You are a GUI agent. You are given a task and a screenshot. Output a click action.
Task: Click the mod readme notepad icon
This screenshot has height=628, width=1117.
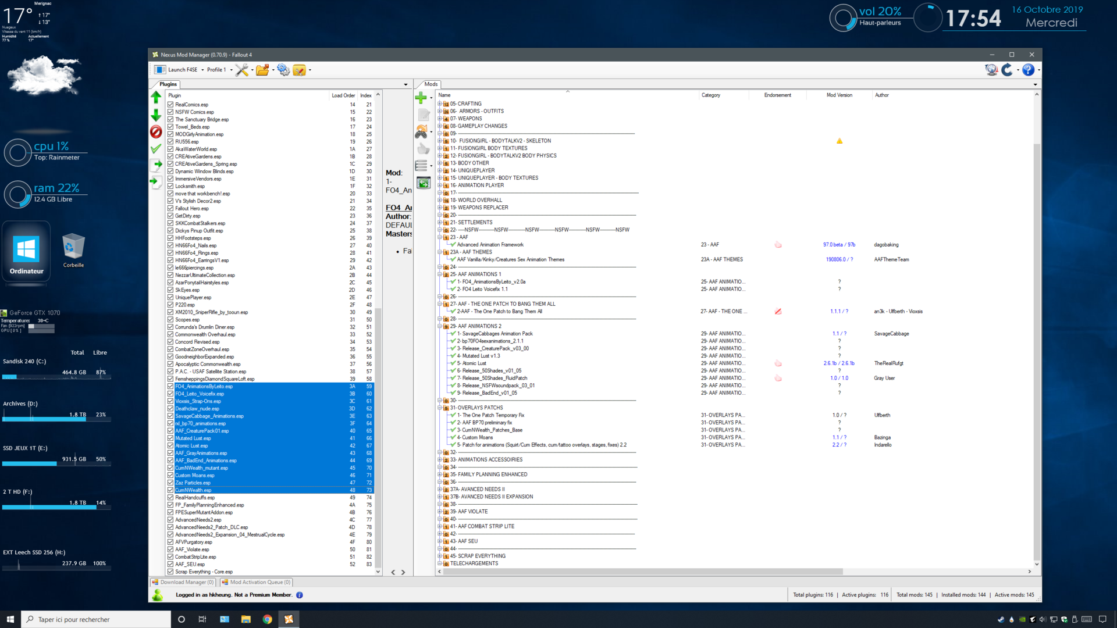click(424, 115)
